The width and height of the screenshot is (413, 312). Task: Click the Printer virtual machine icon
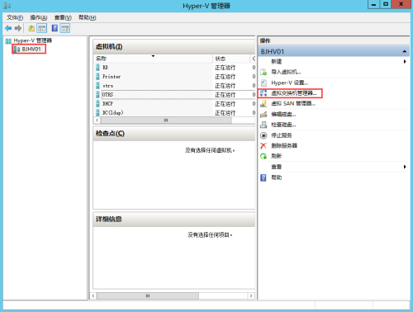coord(97,77)
